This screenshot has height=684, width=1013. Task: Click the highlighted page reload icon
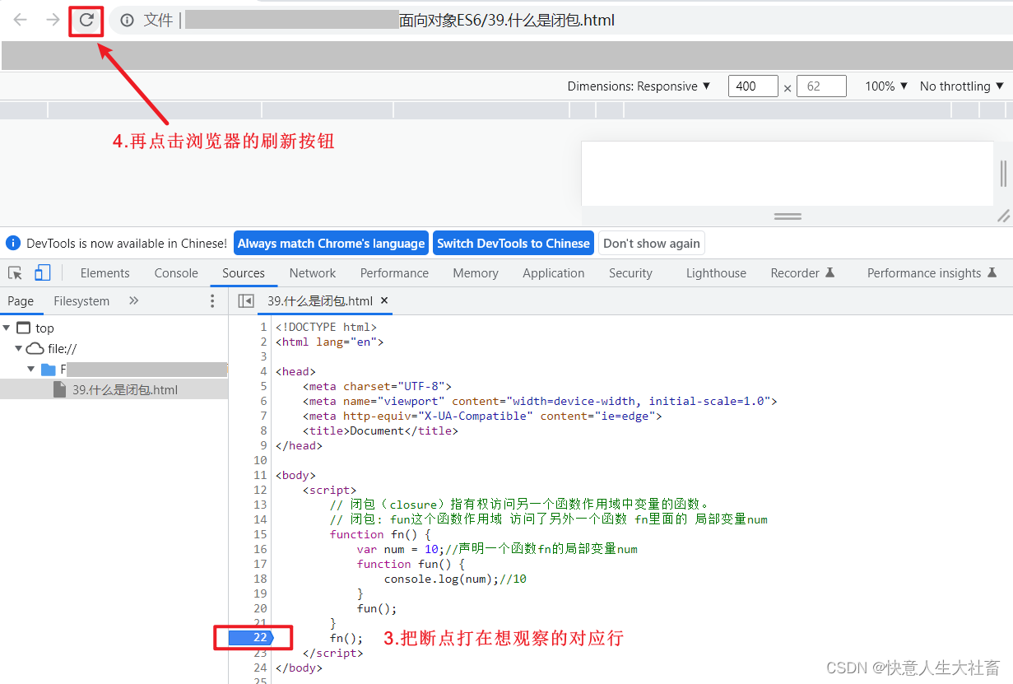pos(86,20)
